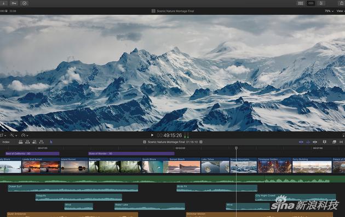Click the Scenic Nature Montage Final viewer title
This screenshot has height=217, width=345.
[x=175, y=11]
